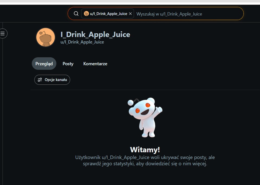The height and width of the screenshot is (185, 260).
Task: Click the I_Drink_Apple_Juice profile display name
Action: (x=95, y=35)
